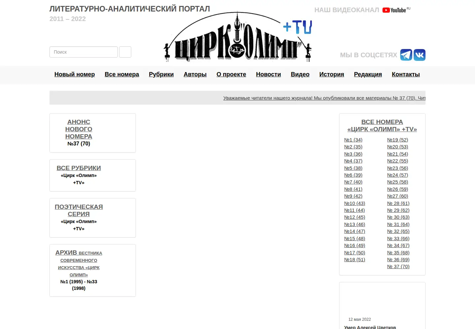Viewport: 475px width, 329px height.
Task: Open the YouTube video channel icon
Action: coord(396,10)
